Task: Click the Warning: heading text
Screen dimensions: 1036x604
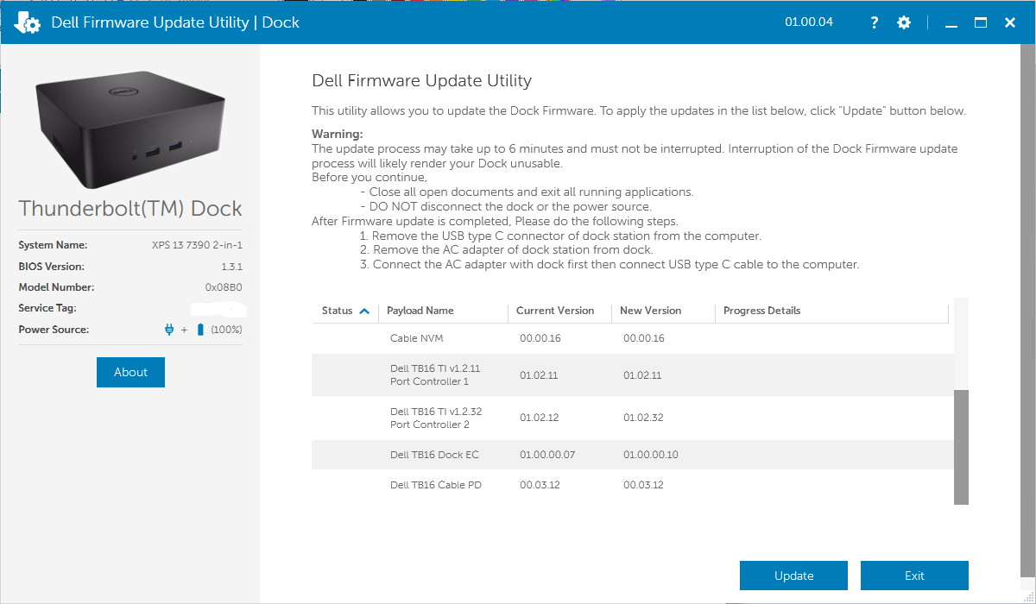Action: click(x=338, y=134)
